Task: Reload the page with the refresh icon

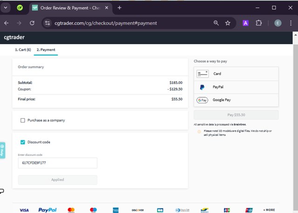Action: click(32, 23)
